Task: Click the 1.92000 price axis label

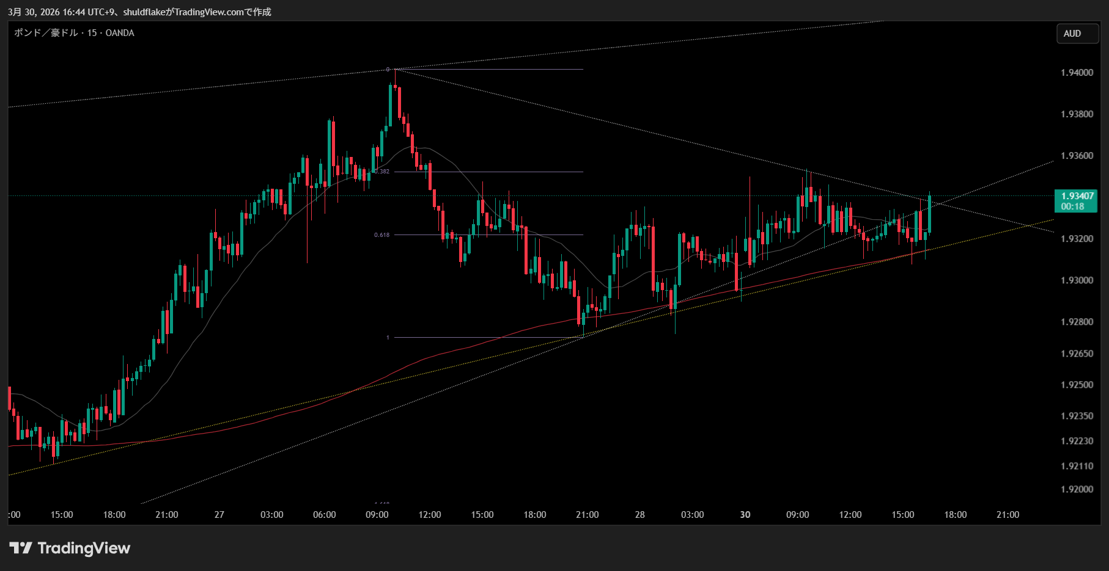Action: [1077, 489]
